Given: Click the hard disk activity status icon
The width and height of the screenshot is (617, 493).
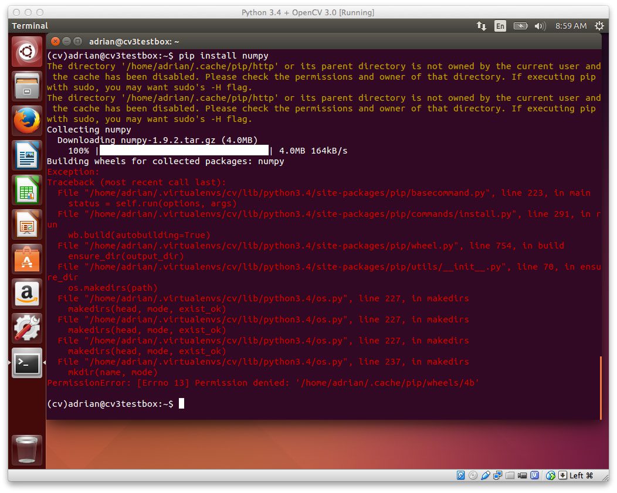Looking at the screenshot, I should tap(459, 475).
